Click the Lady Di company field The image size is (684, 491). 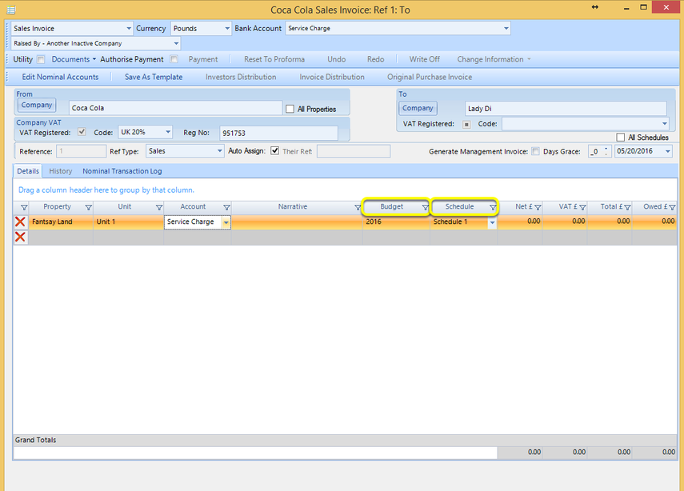pos(566,109)
